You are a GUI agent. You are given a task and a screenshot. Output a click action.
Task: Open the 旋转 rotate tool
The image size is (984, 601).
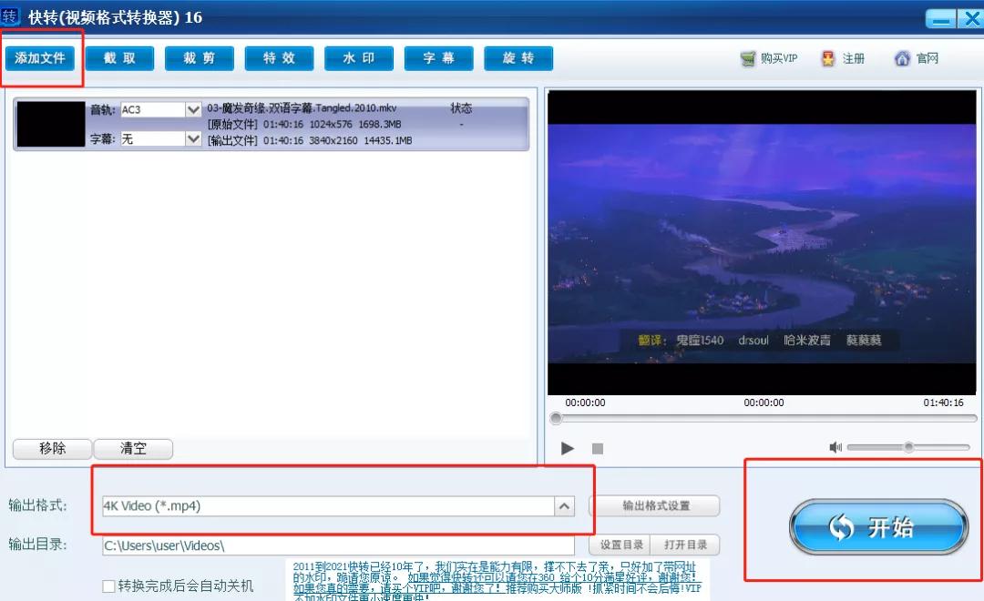(518, 57)
